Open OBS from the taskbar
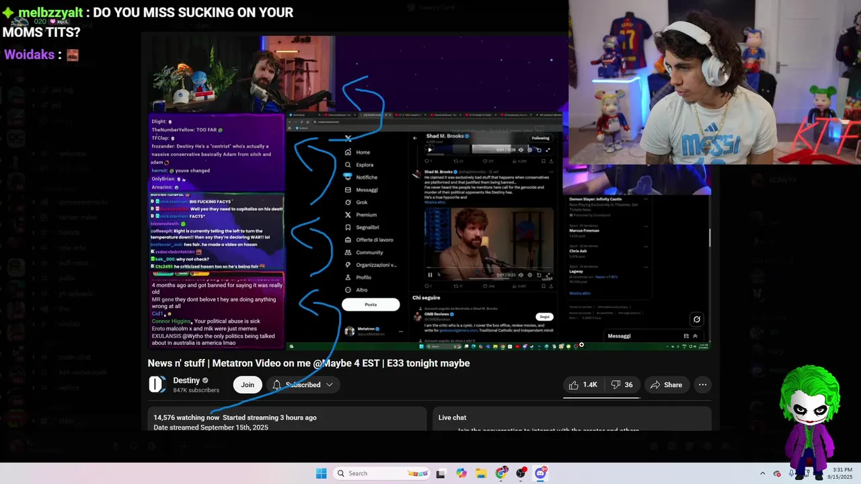The image size is (861, 484). pos(521,473)
